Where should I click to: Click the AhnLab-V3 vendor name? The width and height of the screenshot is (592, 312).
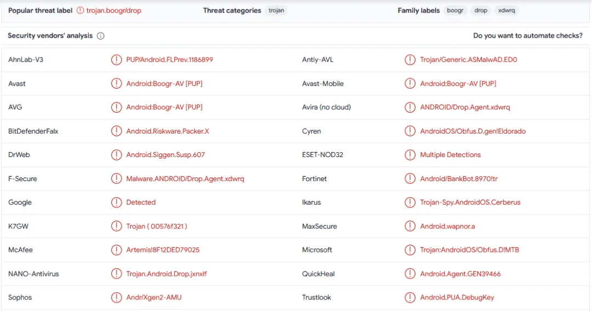(x=26, y=60)
